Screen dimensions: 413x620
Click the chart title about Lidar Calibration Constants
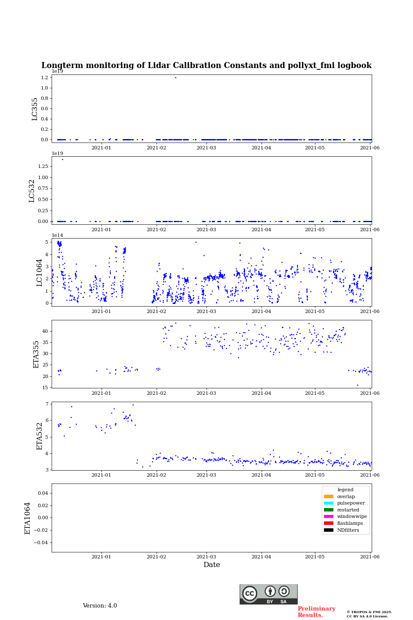(x=206, y=65)
